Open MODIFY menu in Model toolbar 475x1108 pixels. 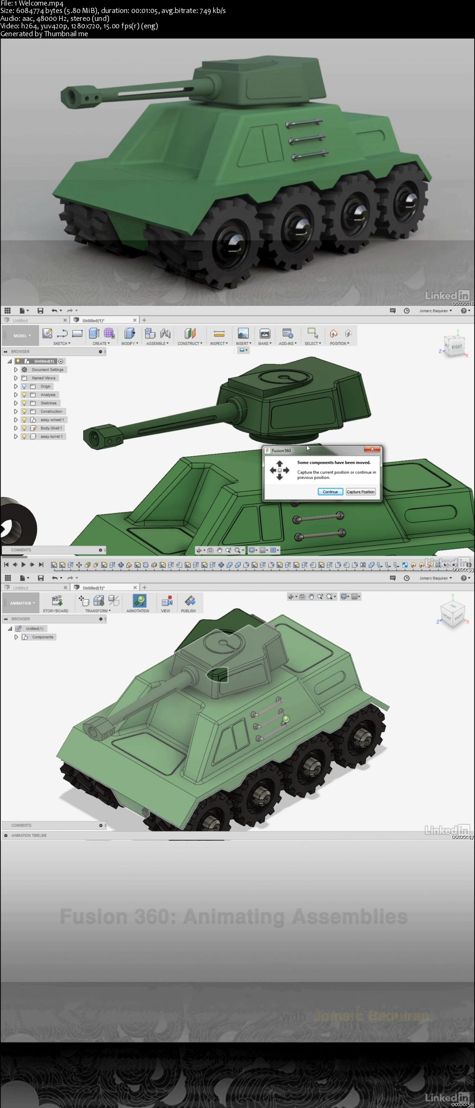130,343
